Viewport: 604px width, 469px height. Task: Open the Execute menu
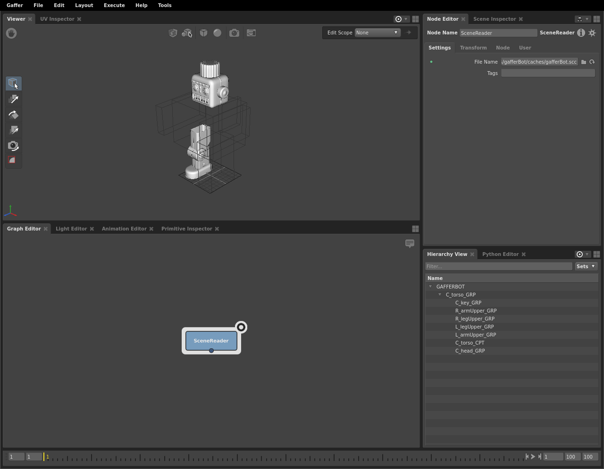pos(114,5)
